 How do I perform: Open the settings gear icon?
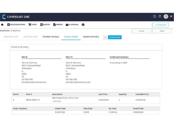tap(83, 25)
